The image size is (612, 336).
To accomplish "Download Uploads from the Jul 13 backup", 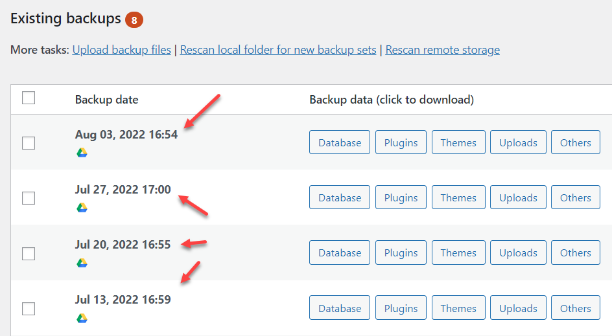I will click(518, 308).
